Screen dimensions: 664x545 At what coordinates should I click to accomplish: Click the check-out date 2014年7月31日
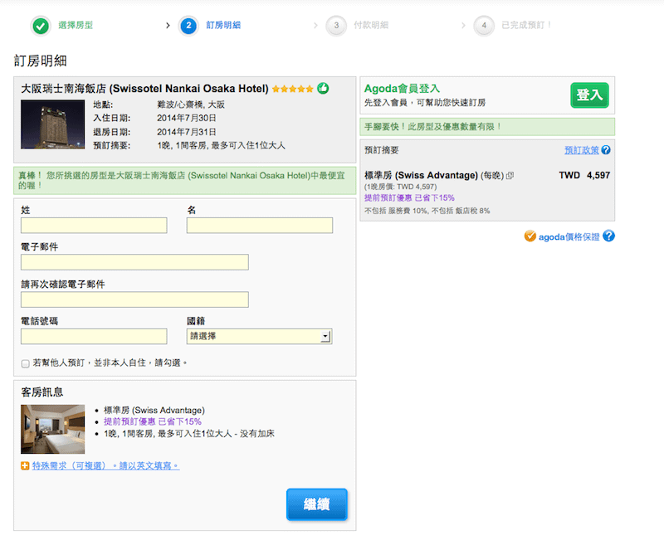point(187,132)
